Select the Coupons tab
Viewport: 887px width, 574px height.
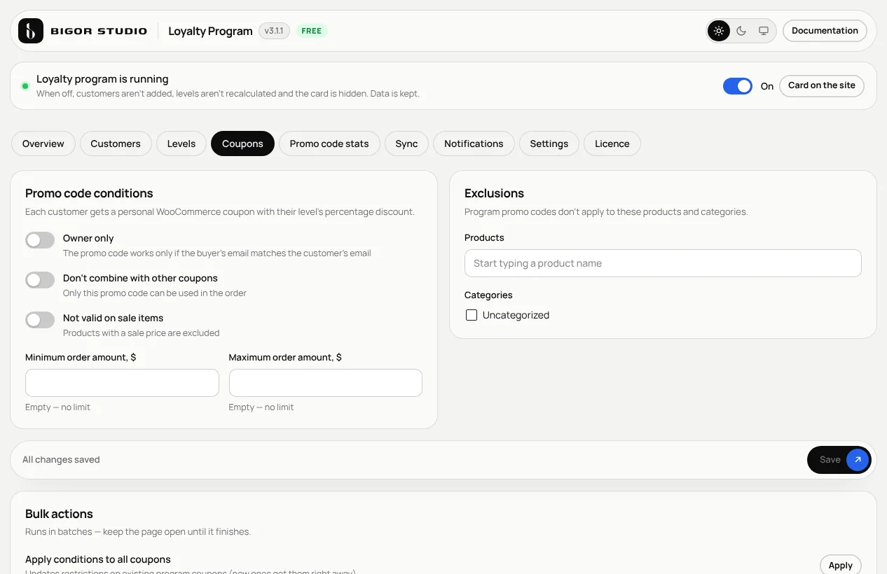(x=242, y=143)
